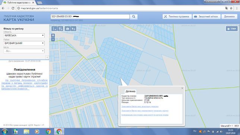The height and width of the screenshot is (135, 240).
Task: Select the Ділянка tab in popup
Action: coord(130,91)
